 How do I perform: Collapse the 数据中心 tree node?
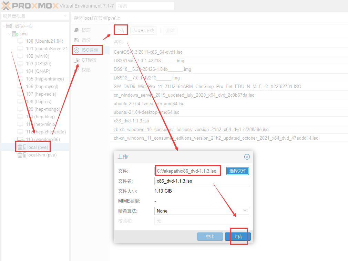3,26
